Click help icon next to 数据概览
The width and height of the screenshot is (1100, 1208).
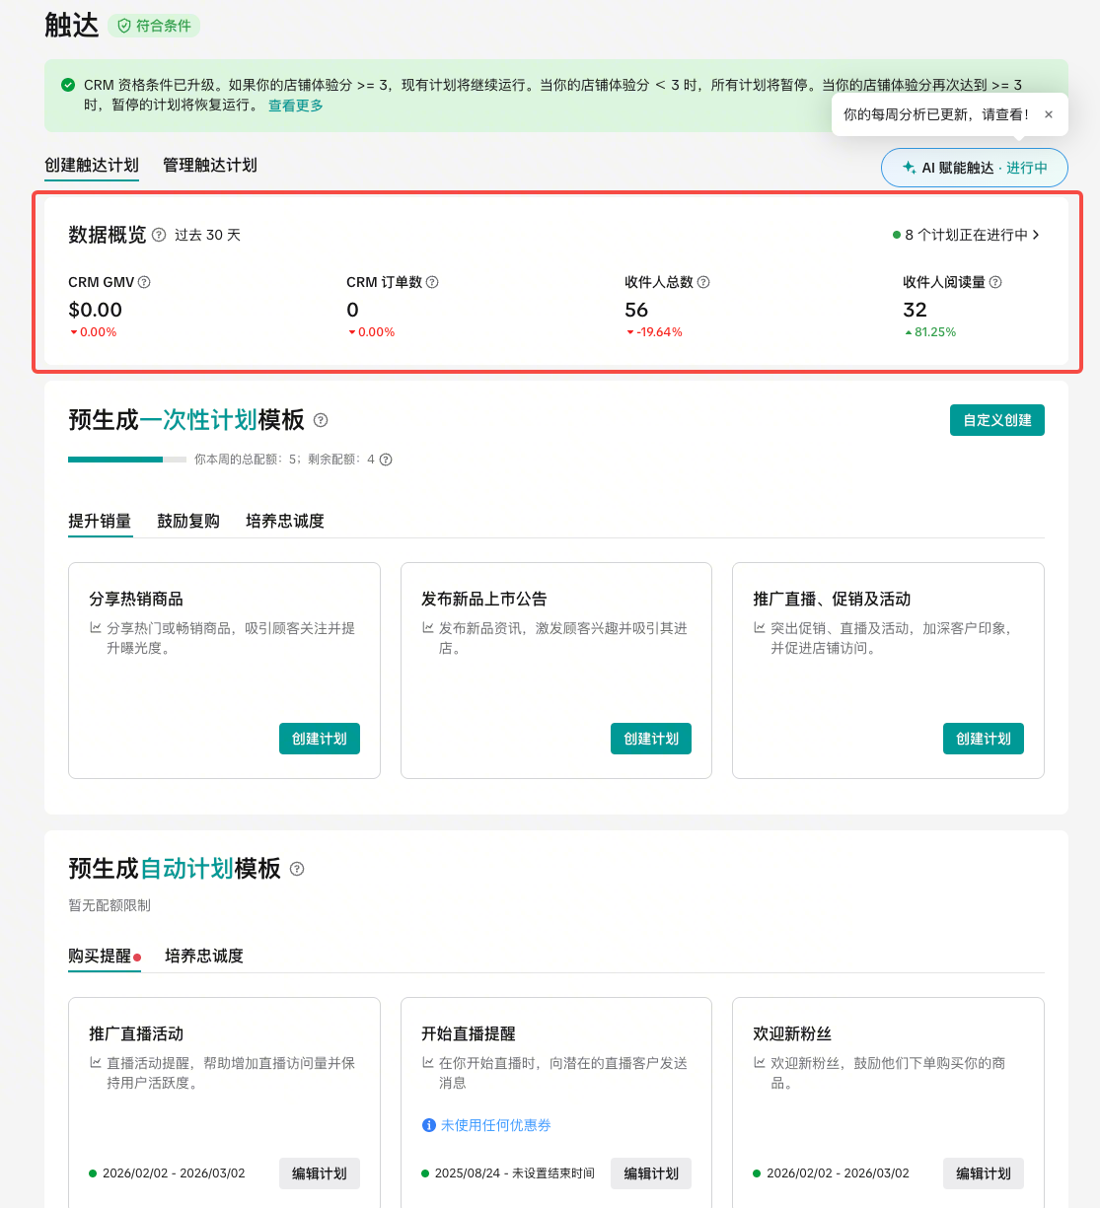pos(159,235)
